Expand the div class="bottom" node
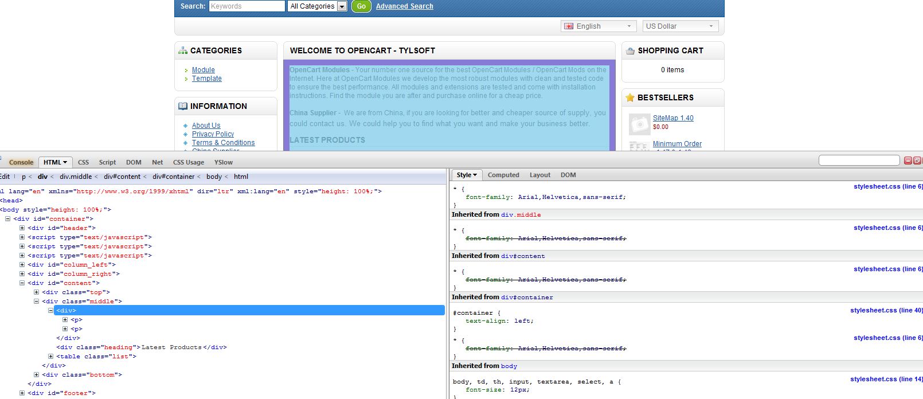 click(36, 375)
